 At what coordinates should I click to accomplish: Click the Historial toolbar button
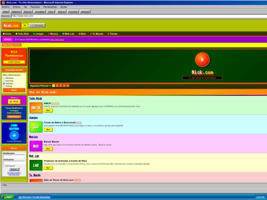pyautogui.click(x=85, y=11)
